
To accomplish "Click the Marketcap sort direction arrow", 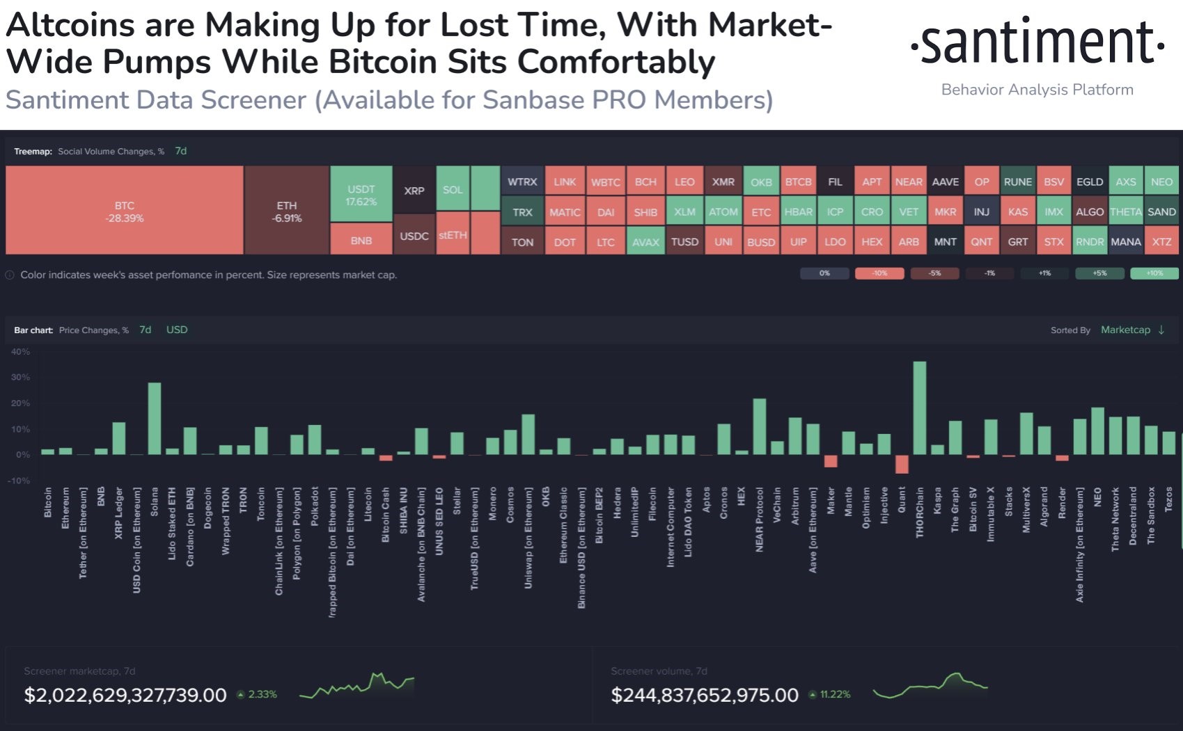I will 1161,330.
